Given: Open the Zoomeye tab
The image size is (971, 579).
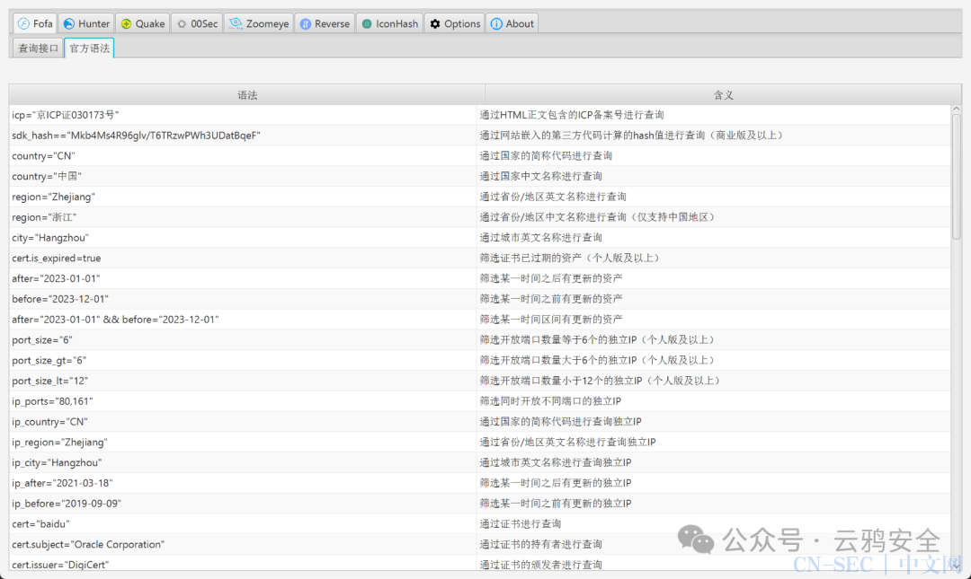Looking at the screenshot, I should pyautogui.click(x=259, y=23).
